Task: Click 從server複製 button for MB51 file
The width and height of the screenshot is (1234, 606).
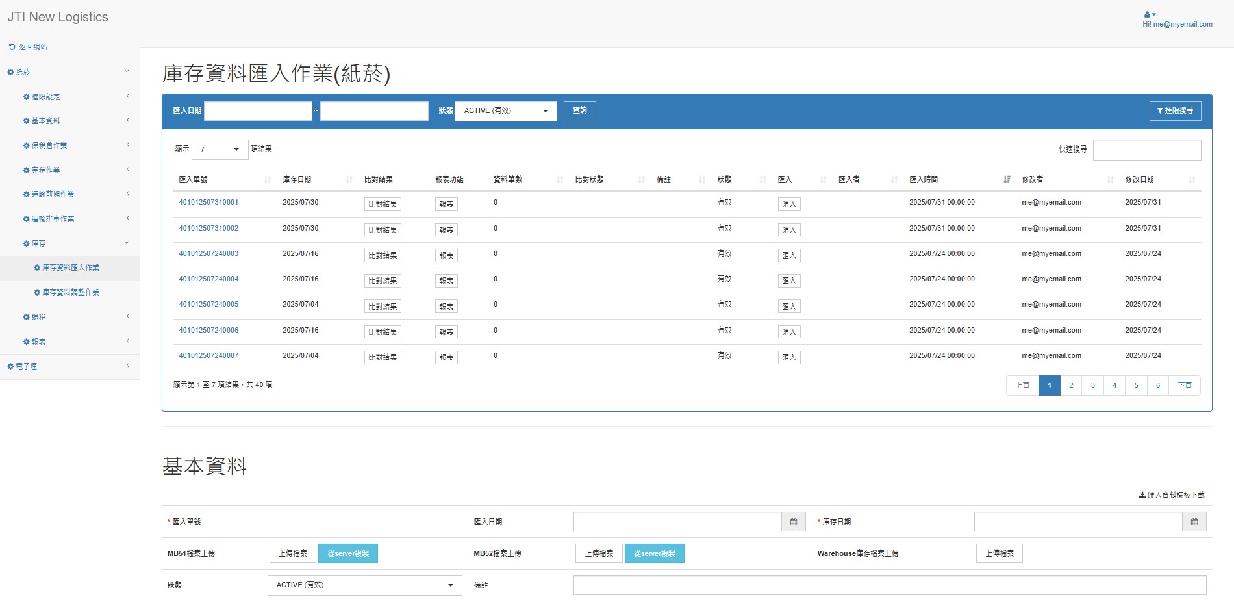Action: click(x=348, y=553)
